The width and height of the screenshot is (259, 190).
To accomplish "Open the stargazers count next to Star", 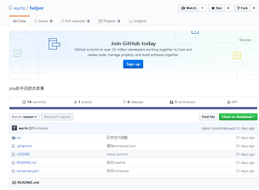I will pyautogui.click(x=228, y=8).
